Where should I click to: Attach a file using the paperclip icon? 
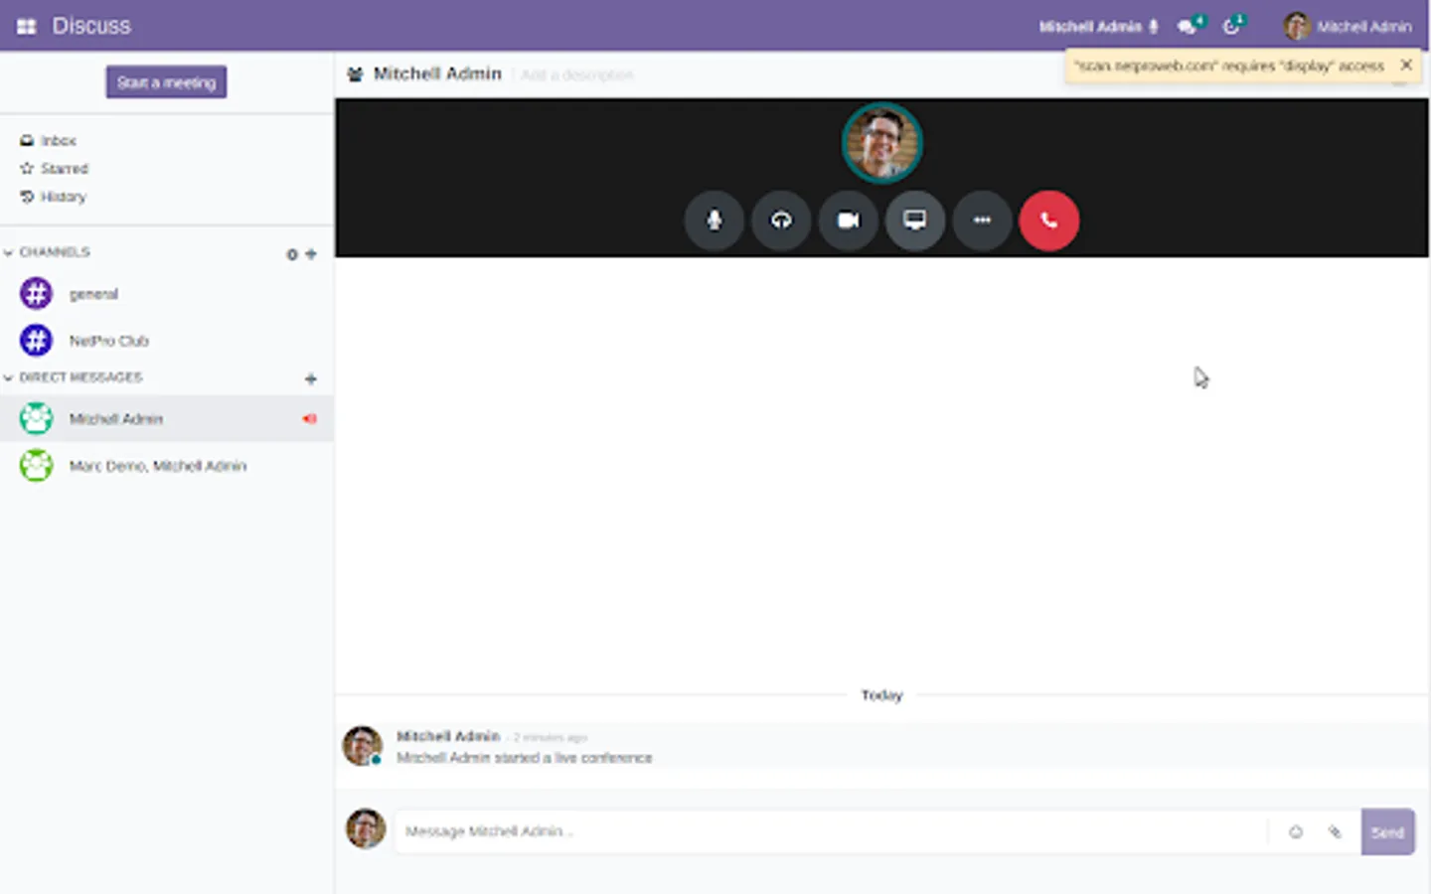[1335, 832]
